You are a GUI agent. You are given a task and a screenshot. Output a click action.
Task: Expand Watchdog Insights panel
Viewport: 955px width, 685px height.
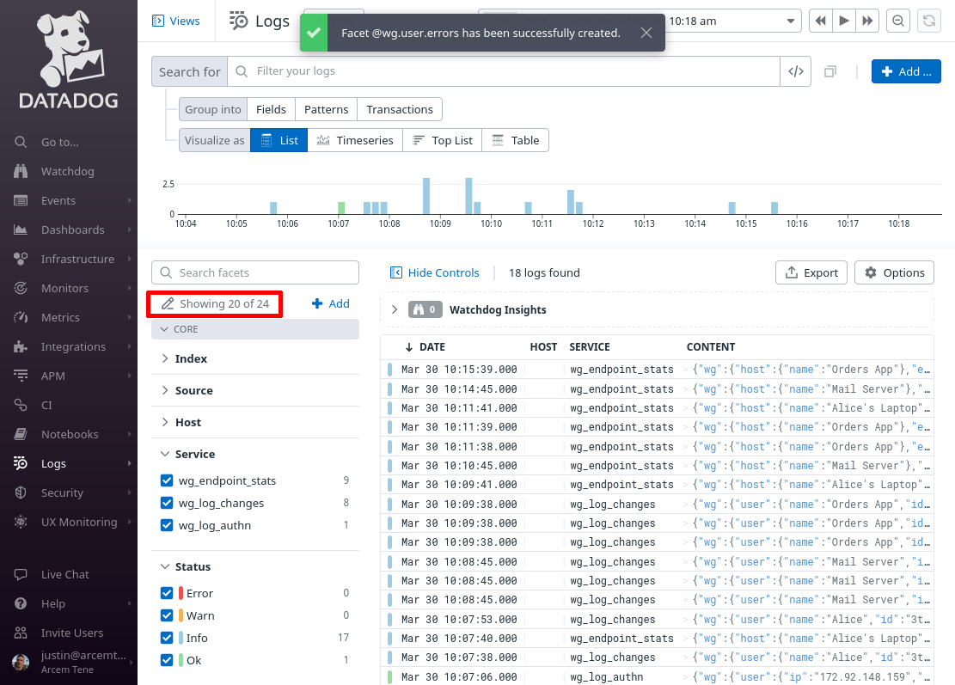394,309
